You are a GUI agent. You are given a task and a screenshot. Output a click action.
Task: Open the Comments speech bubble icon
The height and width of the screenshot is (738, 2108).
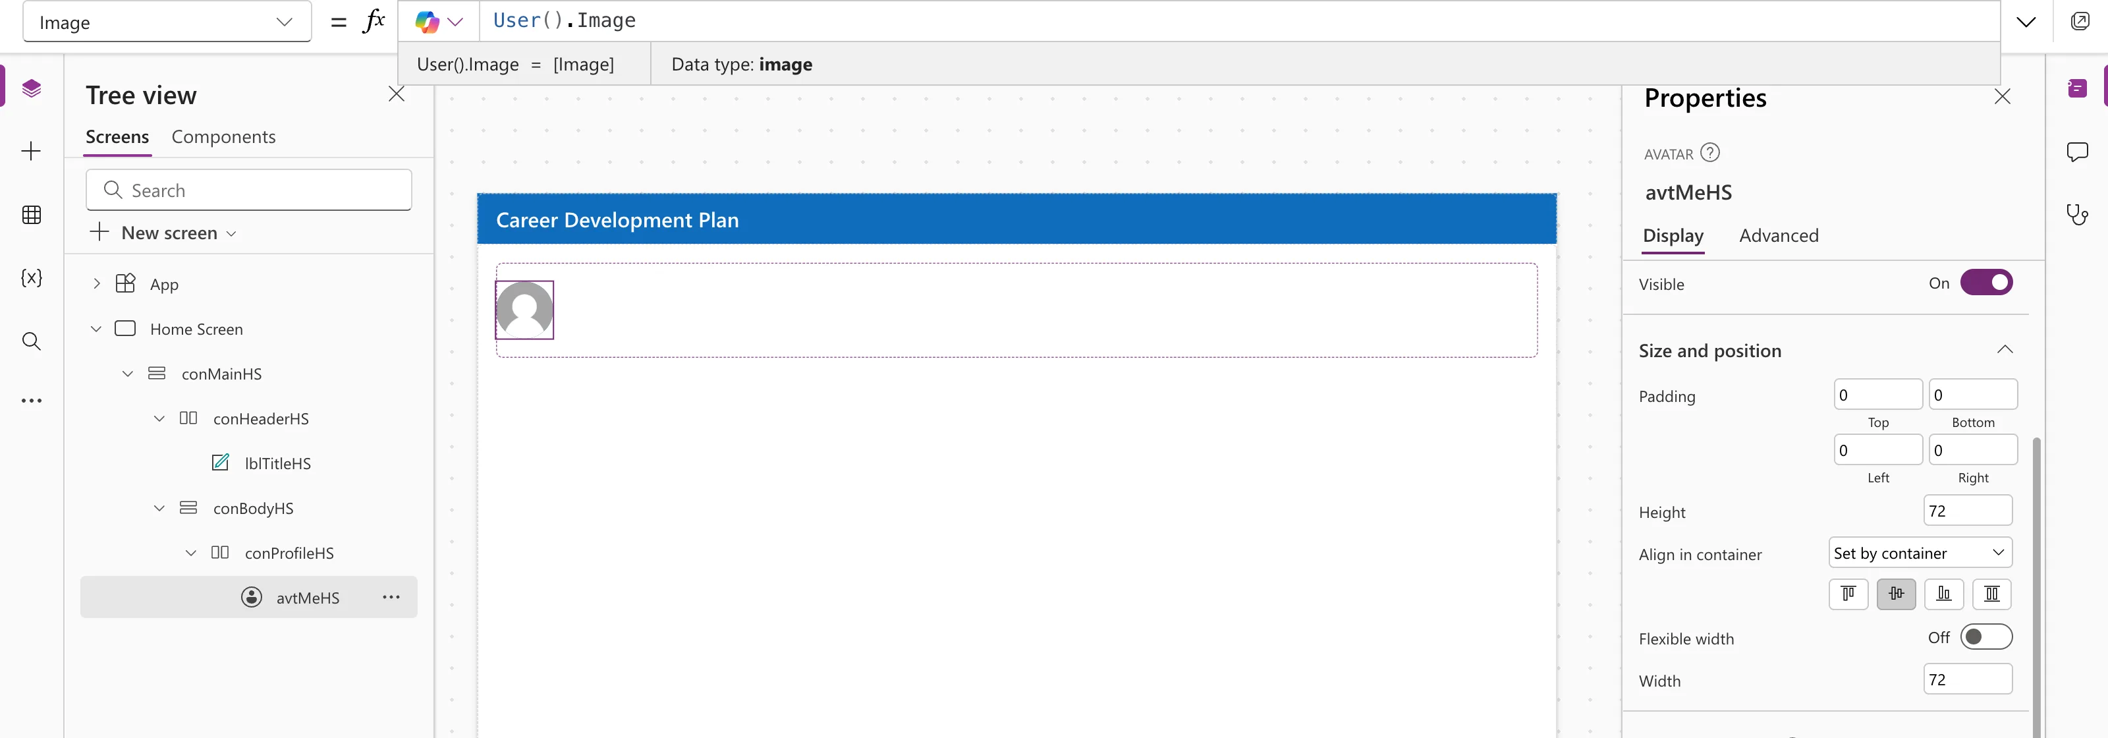pos(2077,152)
